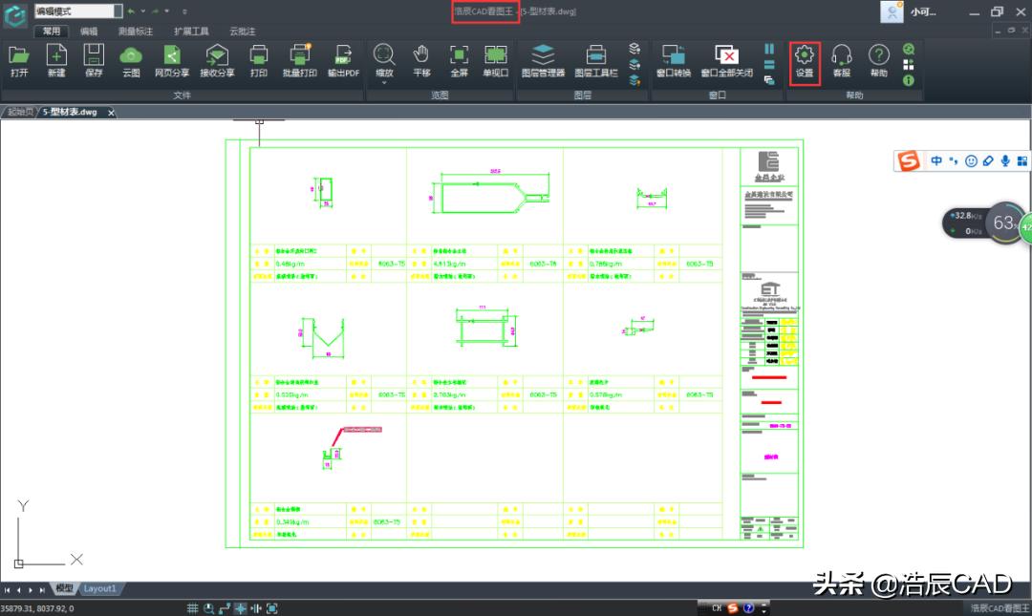Image resolution: width=1032 pixels, height=616 pixels.
Task: Toggle the full-screen frame status bar icon
Action: (x=271, y=608)
